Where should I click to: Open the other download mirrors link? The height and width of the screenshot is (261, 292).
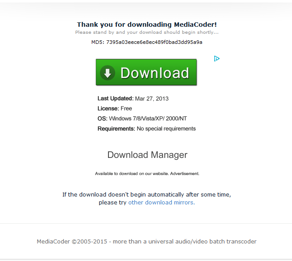coord(162,202)
